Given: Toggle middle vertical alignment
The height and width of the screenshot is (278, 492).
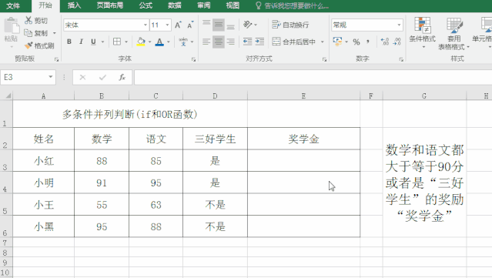Looking at the screenshot, I should (x=219, y=25).
